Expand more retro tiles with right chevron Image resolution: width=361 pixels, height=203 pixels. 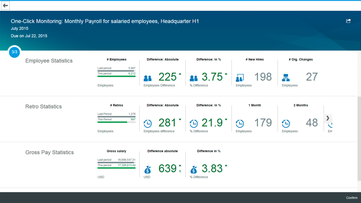click(328, 118)
